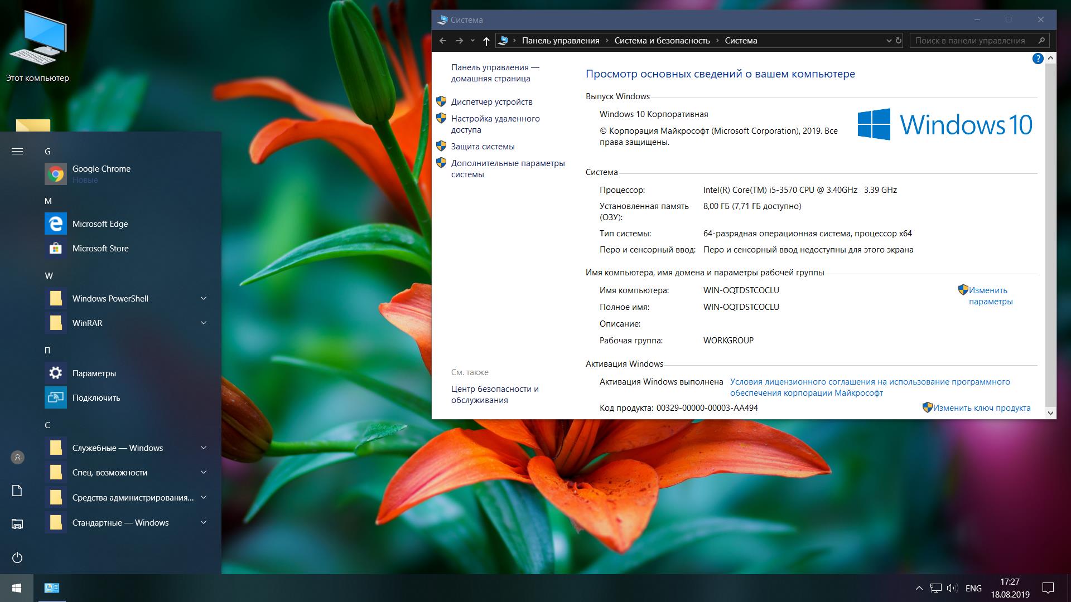Click the Power icon in Start
Viewport: 1071px width, 602px height.
pos(17,557)
